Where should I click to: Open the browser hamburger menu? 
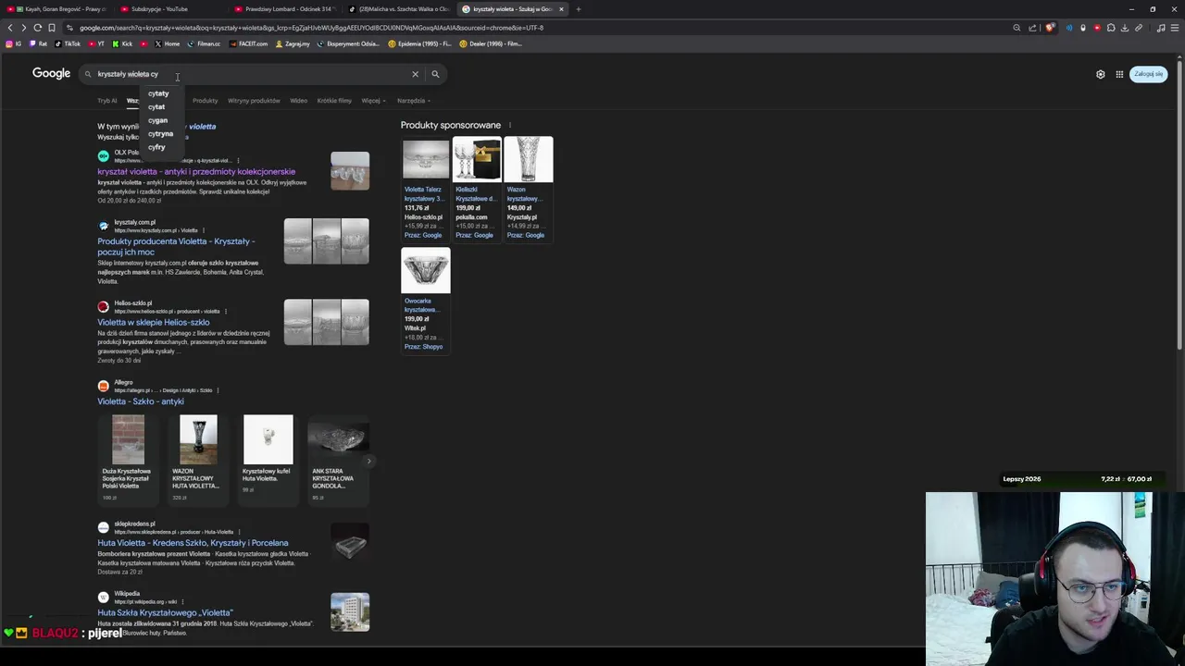(1175, 28)
